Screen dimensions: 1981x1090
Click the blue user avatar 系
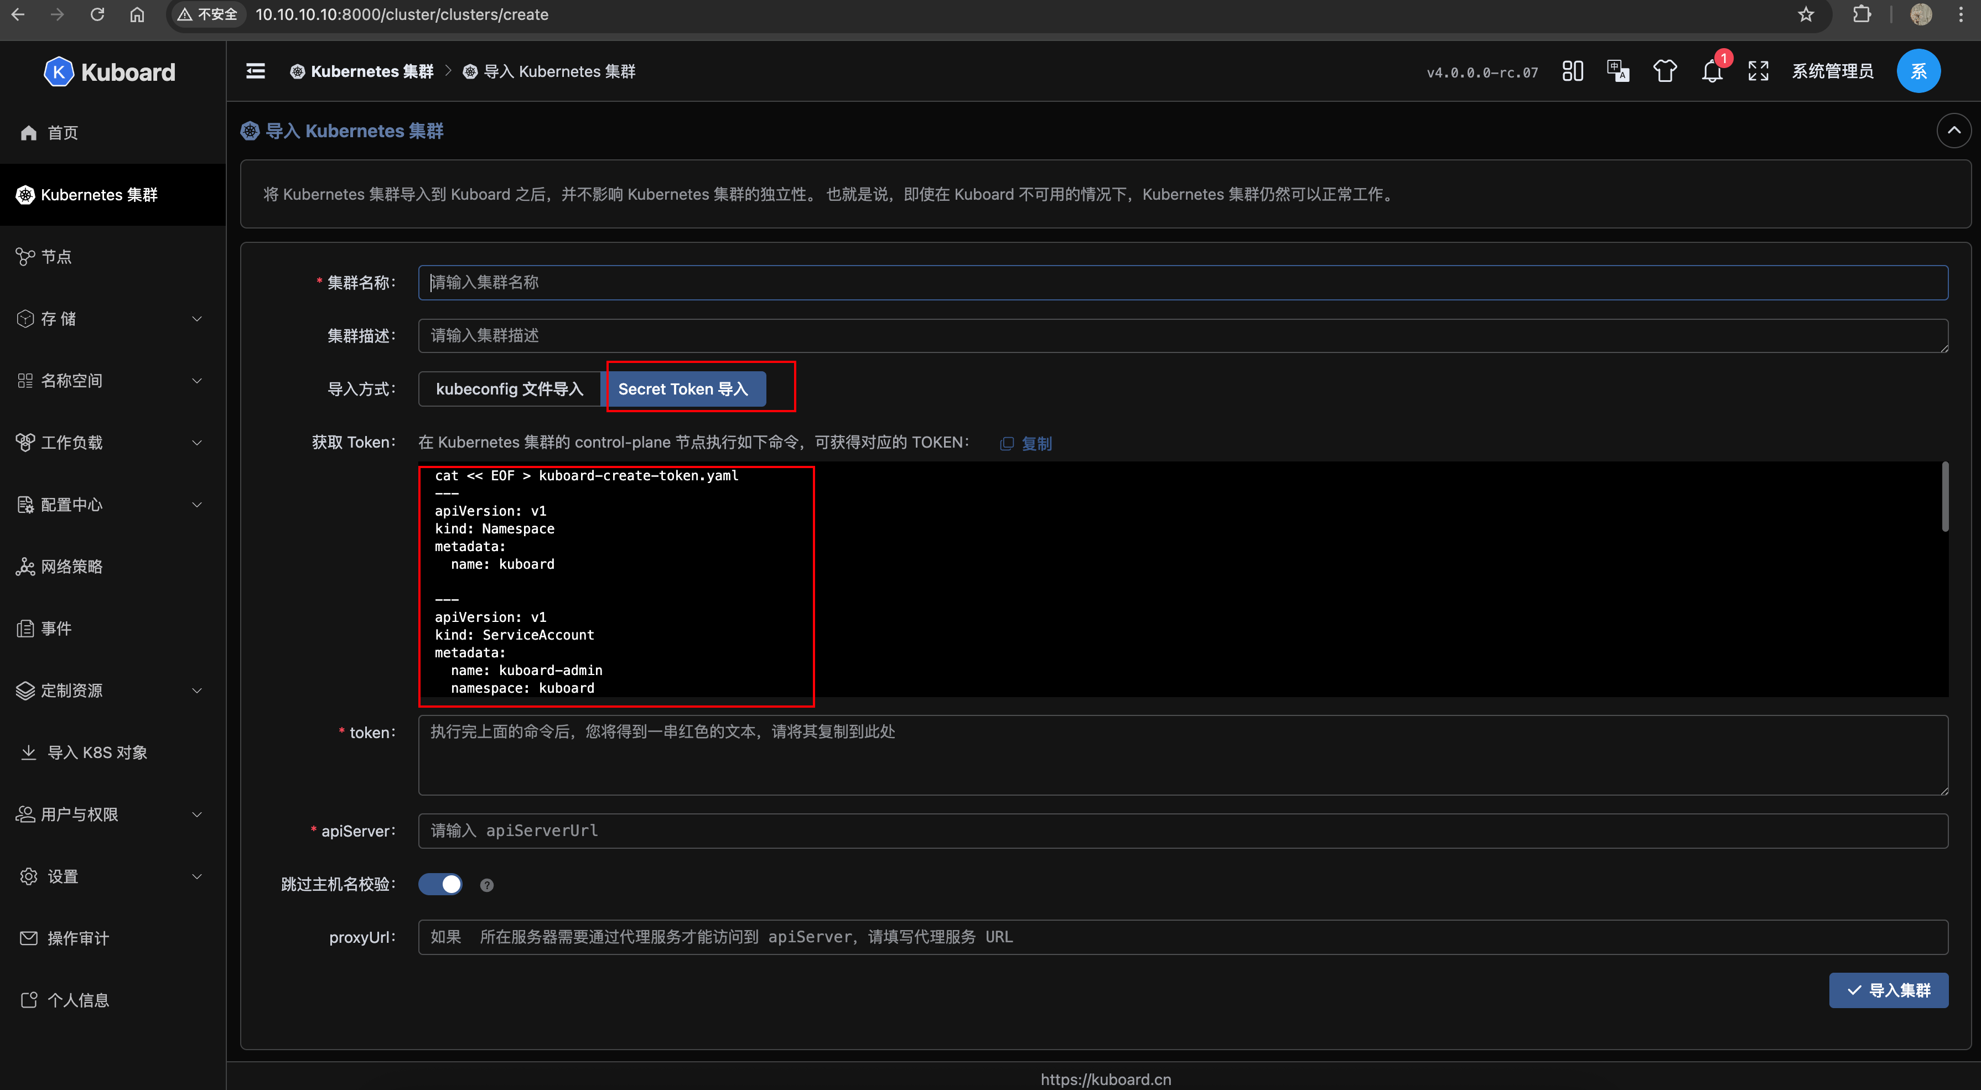[1918, 71]
